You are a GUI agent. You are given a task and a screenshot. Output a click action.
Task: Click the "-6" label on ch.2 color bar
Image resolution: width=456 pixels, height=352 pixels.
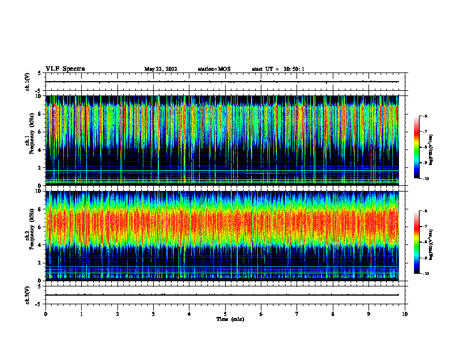(x=425, y=211)
